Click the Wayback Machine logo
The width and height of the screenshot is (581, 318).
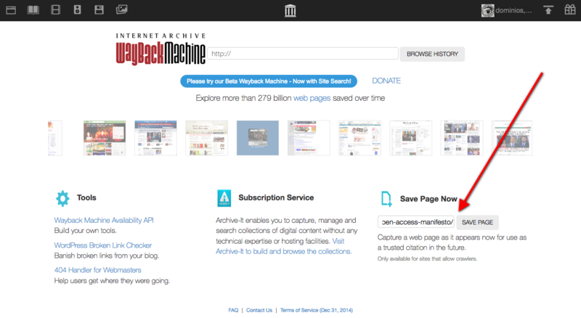click(x=161, y=49)
